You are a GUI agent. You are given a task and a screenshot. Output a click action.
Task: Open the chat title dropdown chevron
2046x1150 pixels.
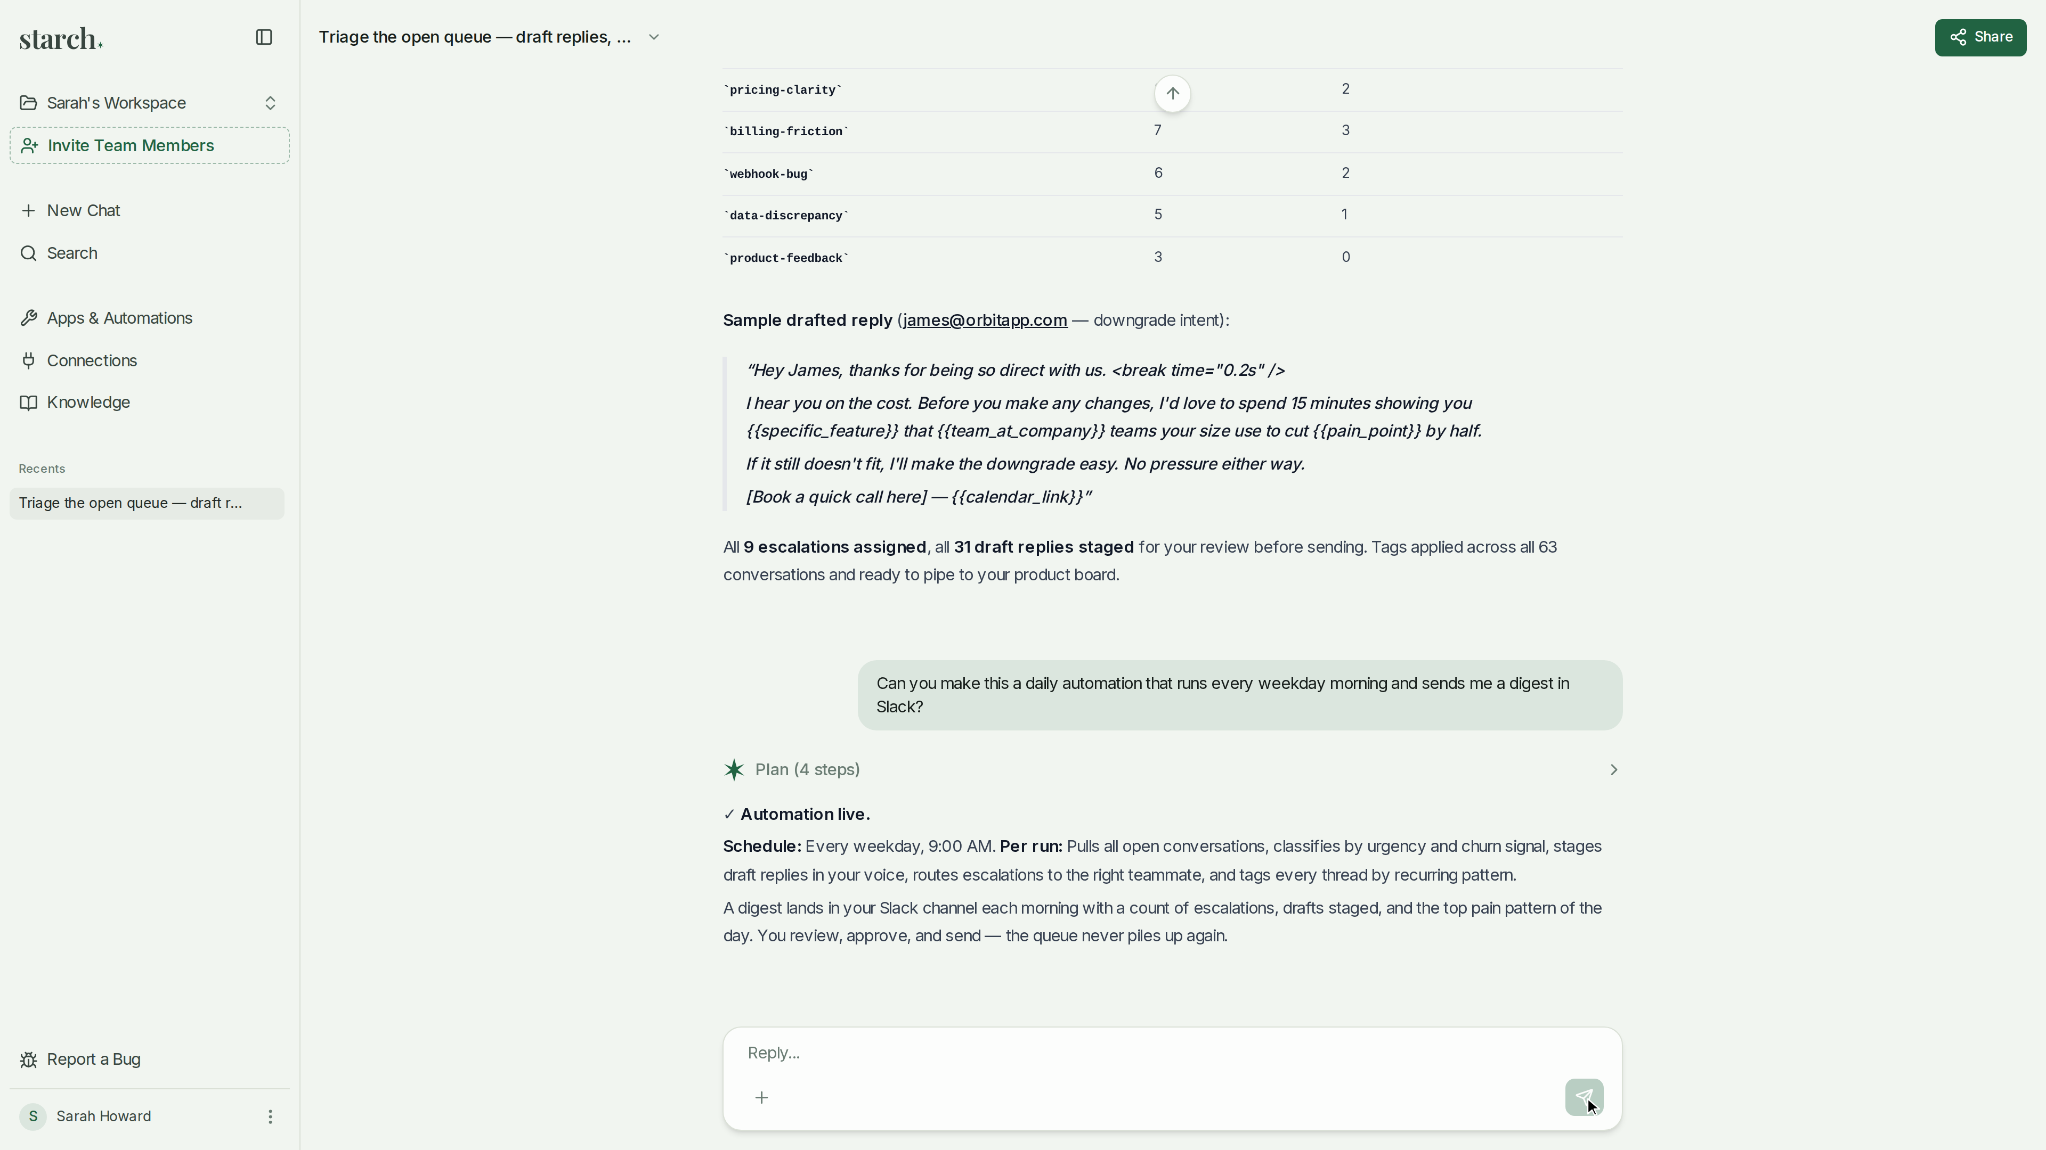coord(654,37)
